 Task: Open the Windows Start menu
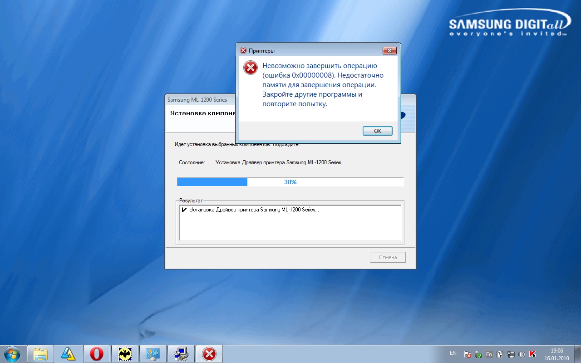click(12, 353)
